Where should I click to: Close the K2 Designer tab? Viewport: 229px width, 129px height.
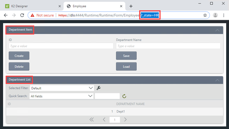60,6
